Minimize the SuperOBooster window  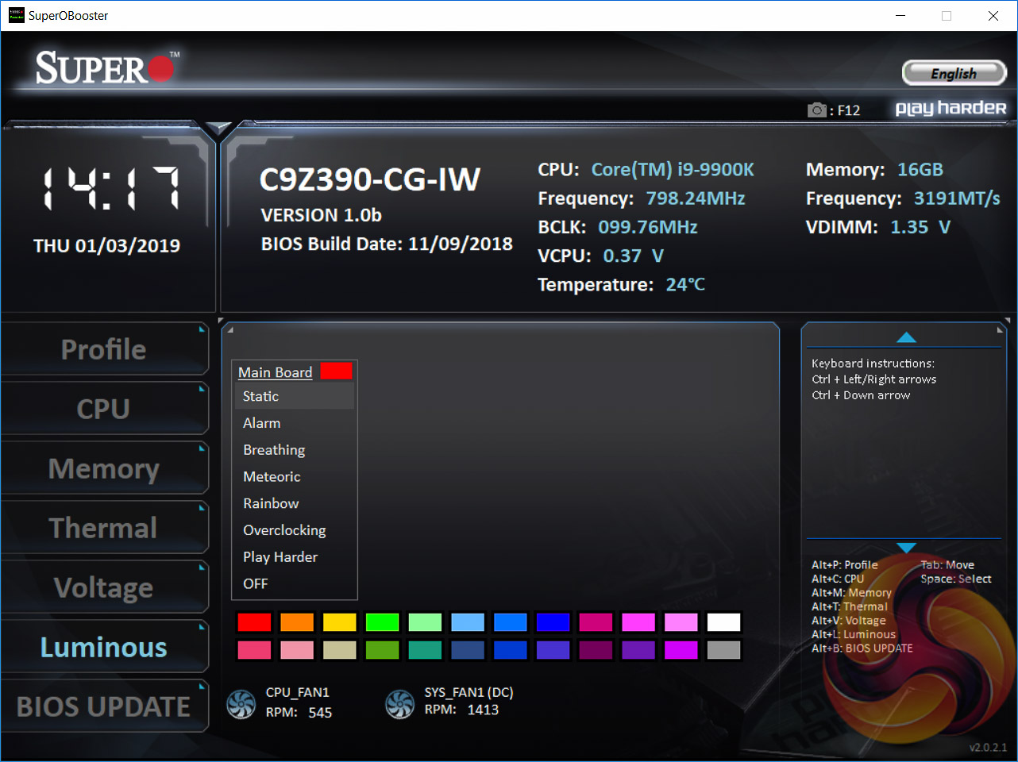[900, 16]
